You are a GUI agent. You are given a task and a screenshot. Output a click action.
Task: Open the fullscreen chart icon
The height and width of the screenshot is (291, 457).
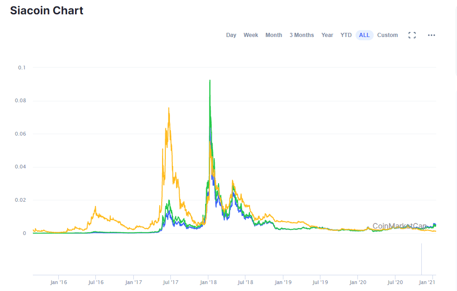[412, 35]
